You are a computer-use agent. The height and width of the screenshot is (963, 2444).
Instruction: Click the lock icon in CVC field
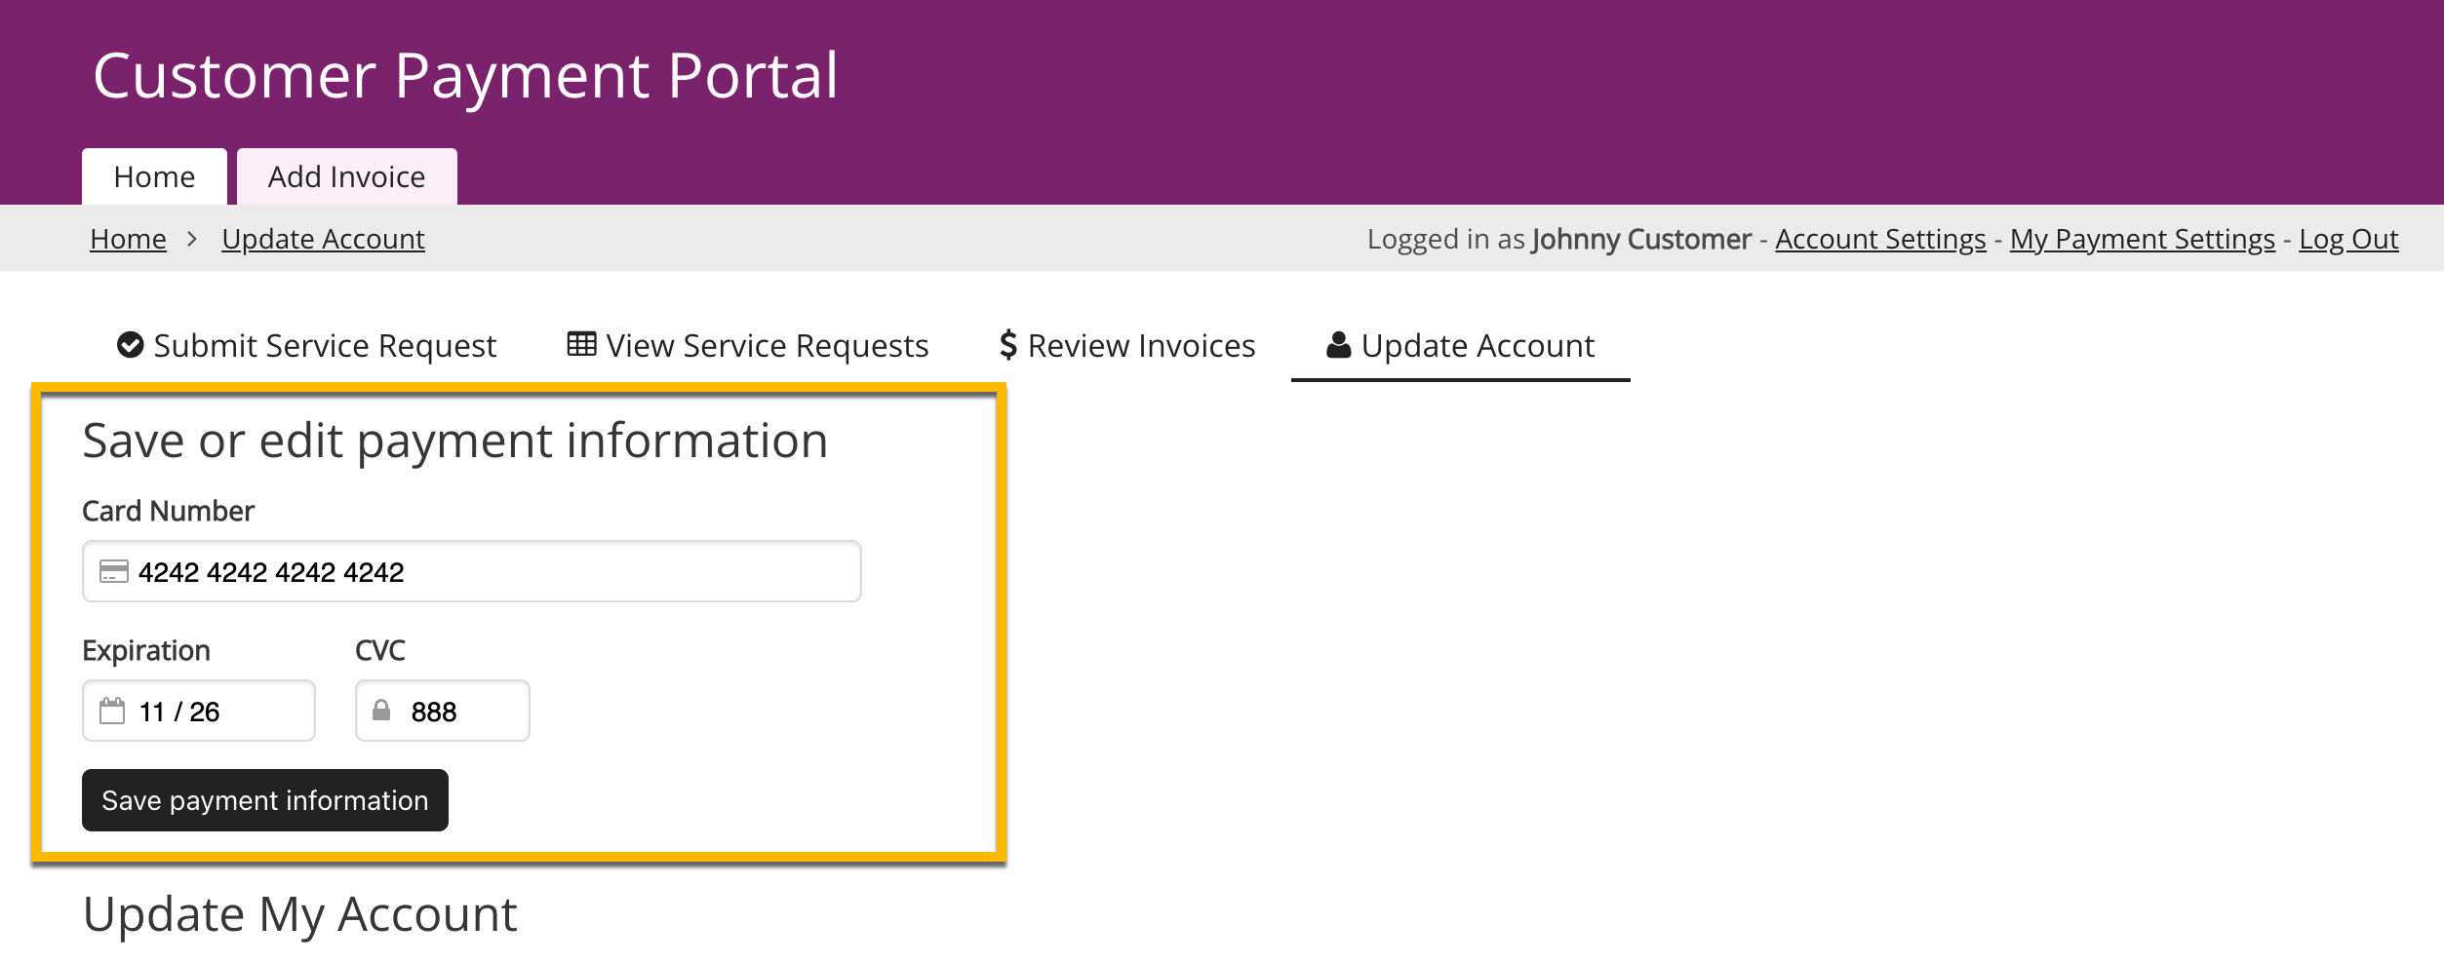[381, 711]
